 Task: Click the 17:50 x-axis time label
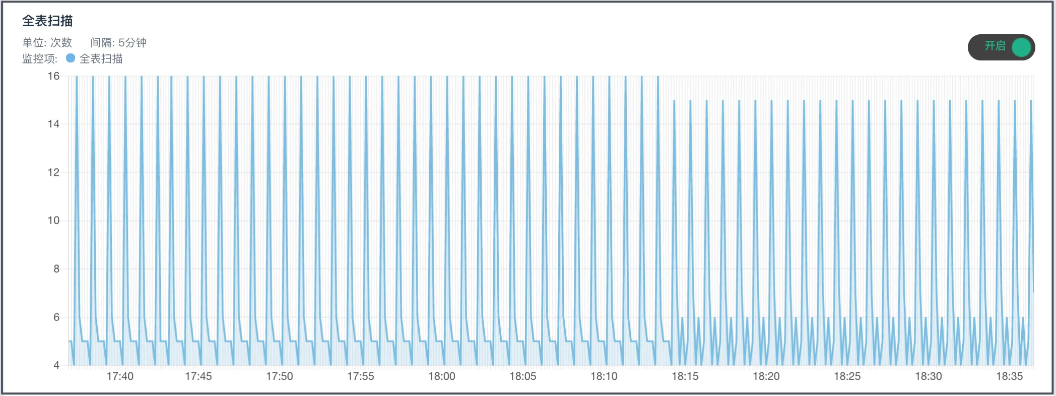(x=280, y=376)
